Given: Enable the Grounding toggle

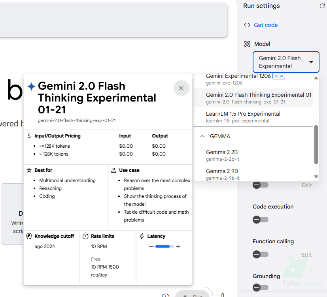Looking at the screenshot, I should point(261,288).
